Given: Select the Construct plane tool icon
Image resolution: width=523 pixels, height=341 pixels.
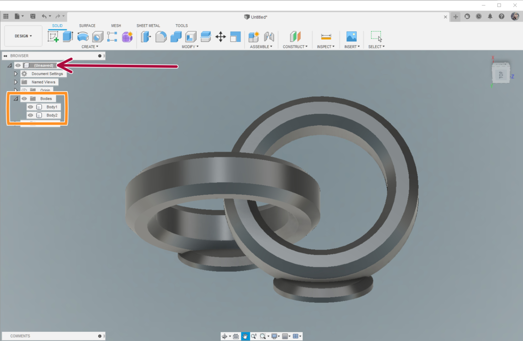Looking at the screenshot, I should point(295,36).
